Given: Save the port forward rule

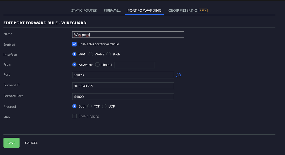Looking at the screenshot, I should [x=11, y=143].
